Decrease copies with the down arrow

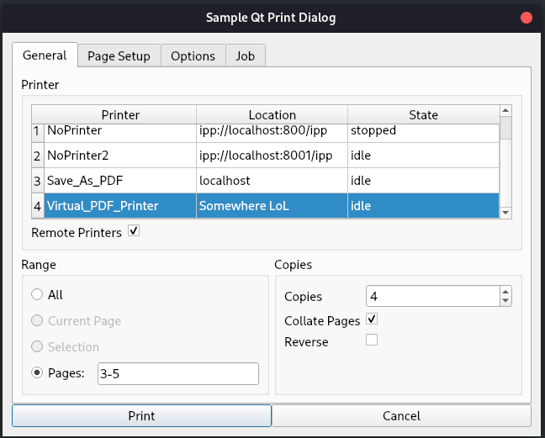505,301
